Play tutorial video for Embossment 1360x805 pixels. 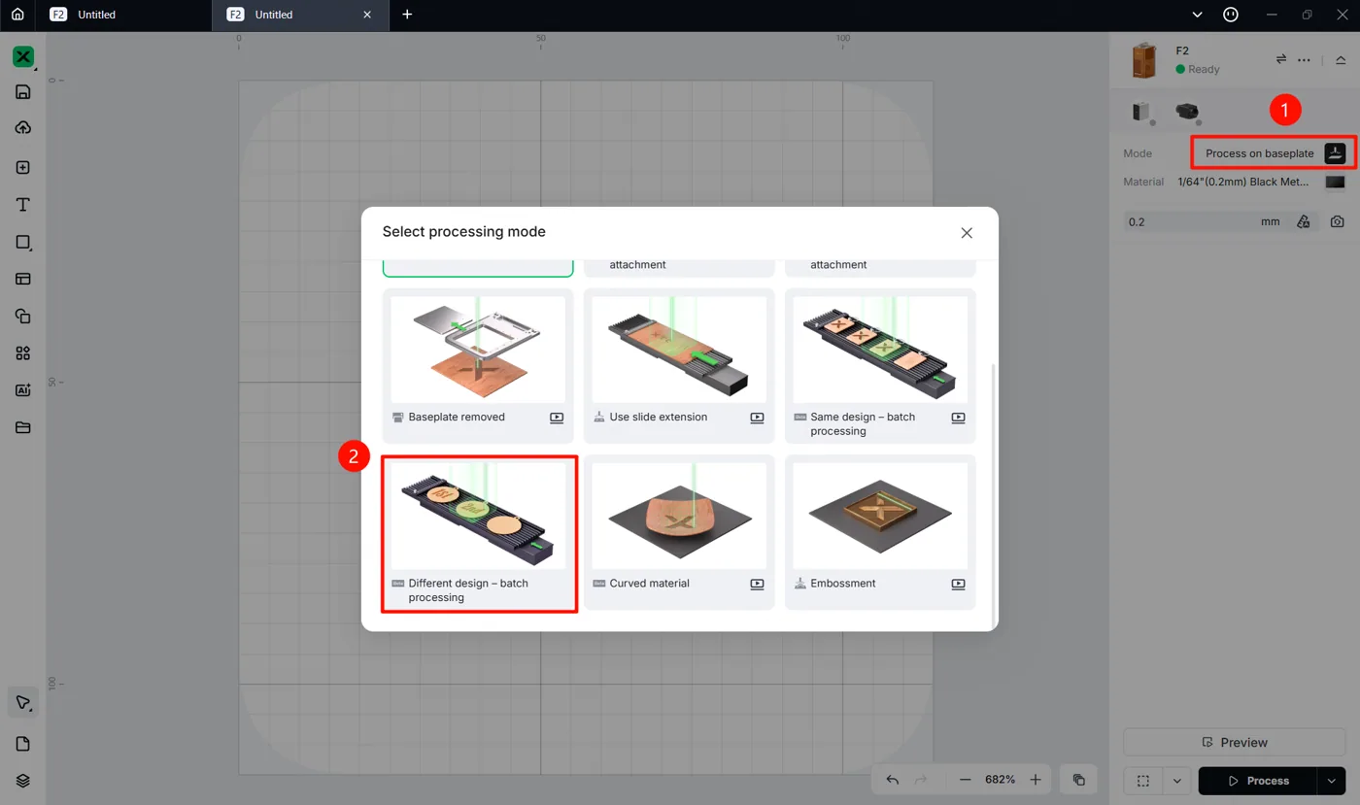[x=958, y=585]
